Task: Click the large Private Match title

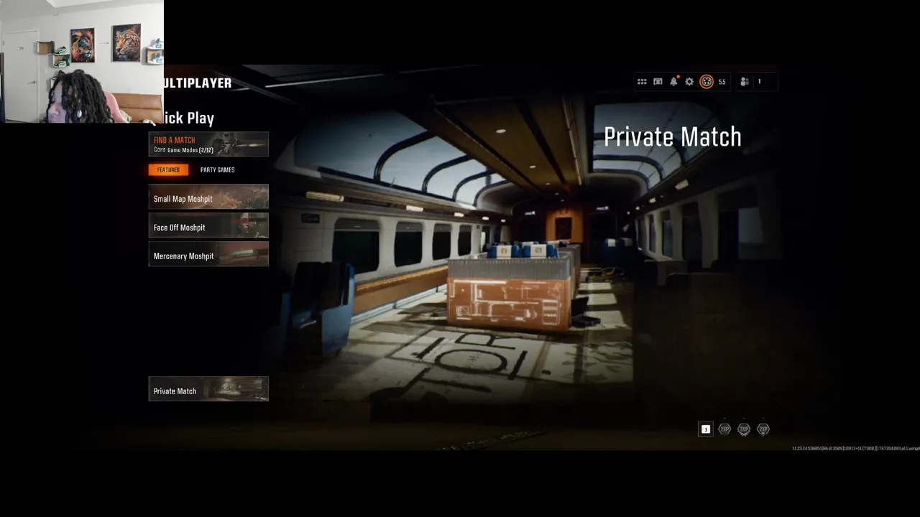Action: (673, 137)
